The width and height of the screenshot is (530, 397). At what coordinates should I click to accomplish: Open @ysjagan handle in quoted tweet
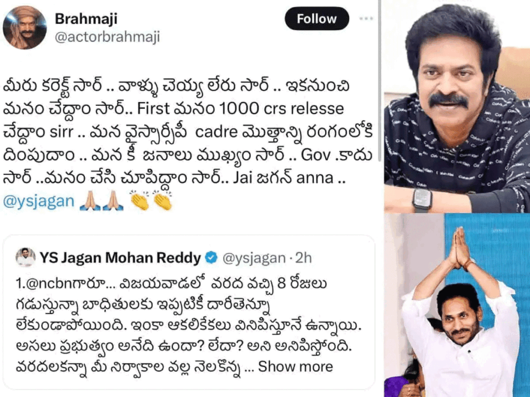tap(254, 258)
